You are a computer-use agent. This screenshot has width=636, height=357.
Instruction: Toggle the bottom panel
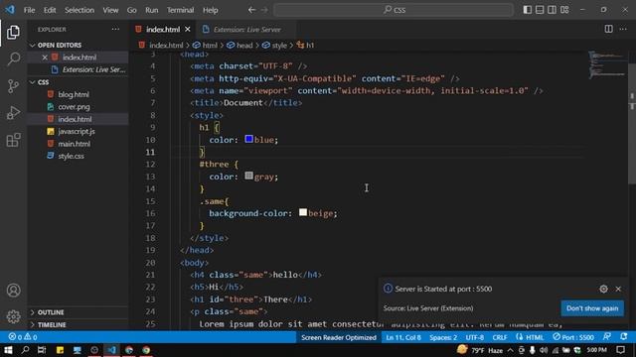click(540, 10)
